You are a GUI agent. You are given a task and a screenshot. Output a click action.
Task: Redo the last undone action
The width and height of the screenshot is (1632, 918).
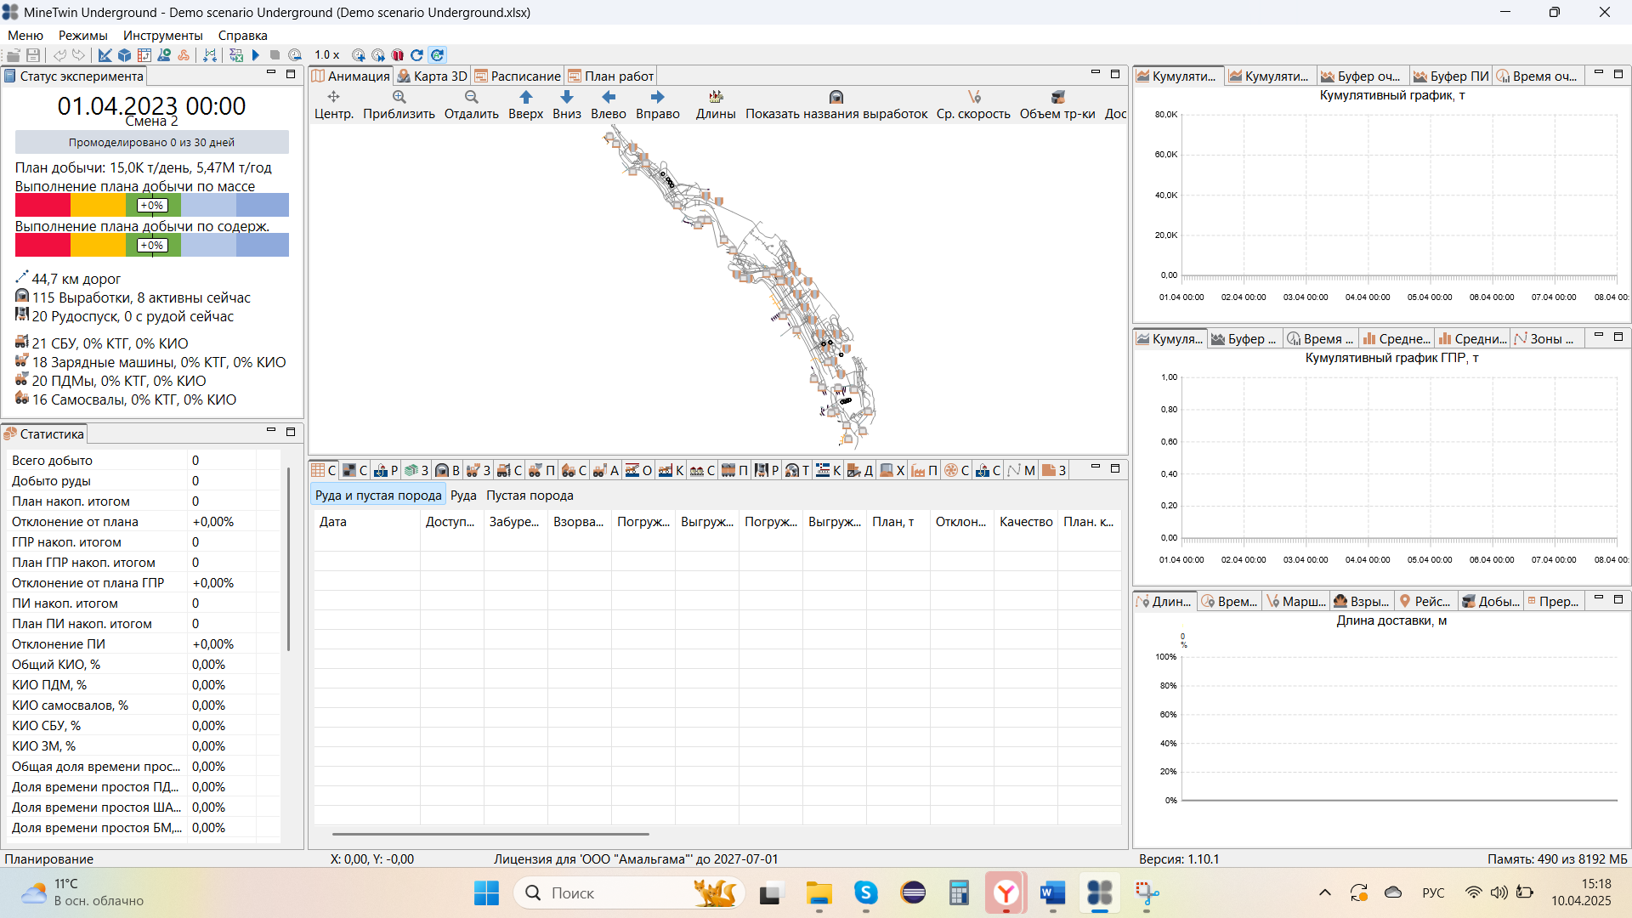pyautogui.click(x=79, y=55)
